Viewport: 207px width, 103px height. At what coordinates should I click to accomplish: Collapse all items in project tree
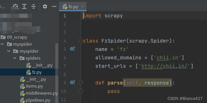pyautogui.click(x=34, y=6)
